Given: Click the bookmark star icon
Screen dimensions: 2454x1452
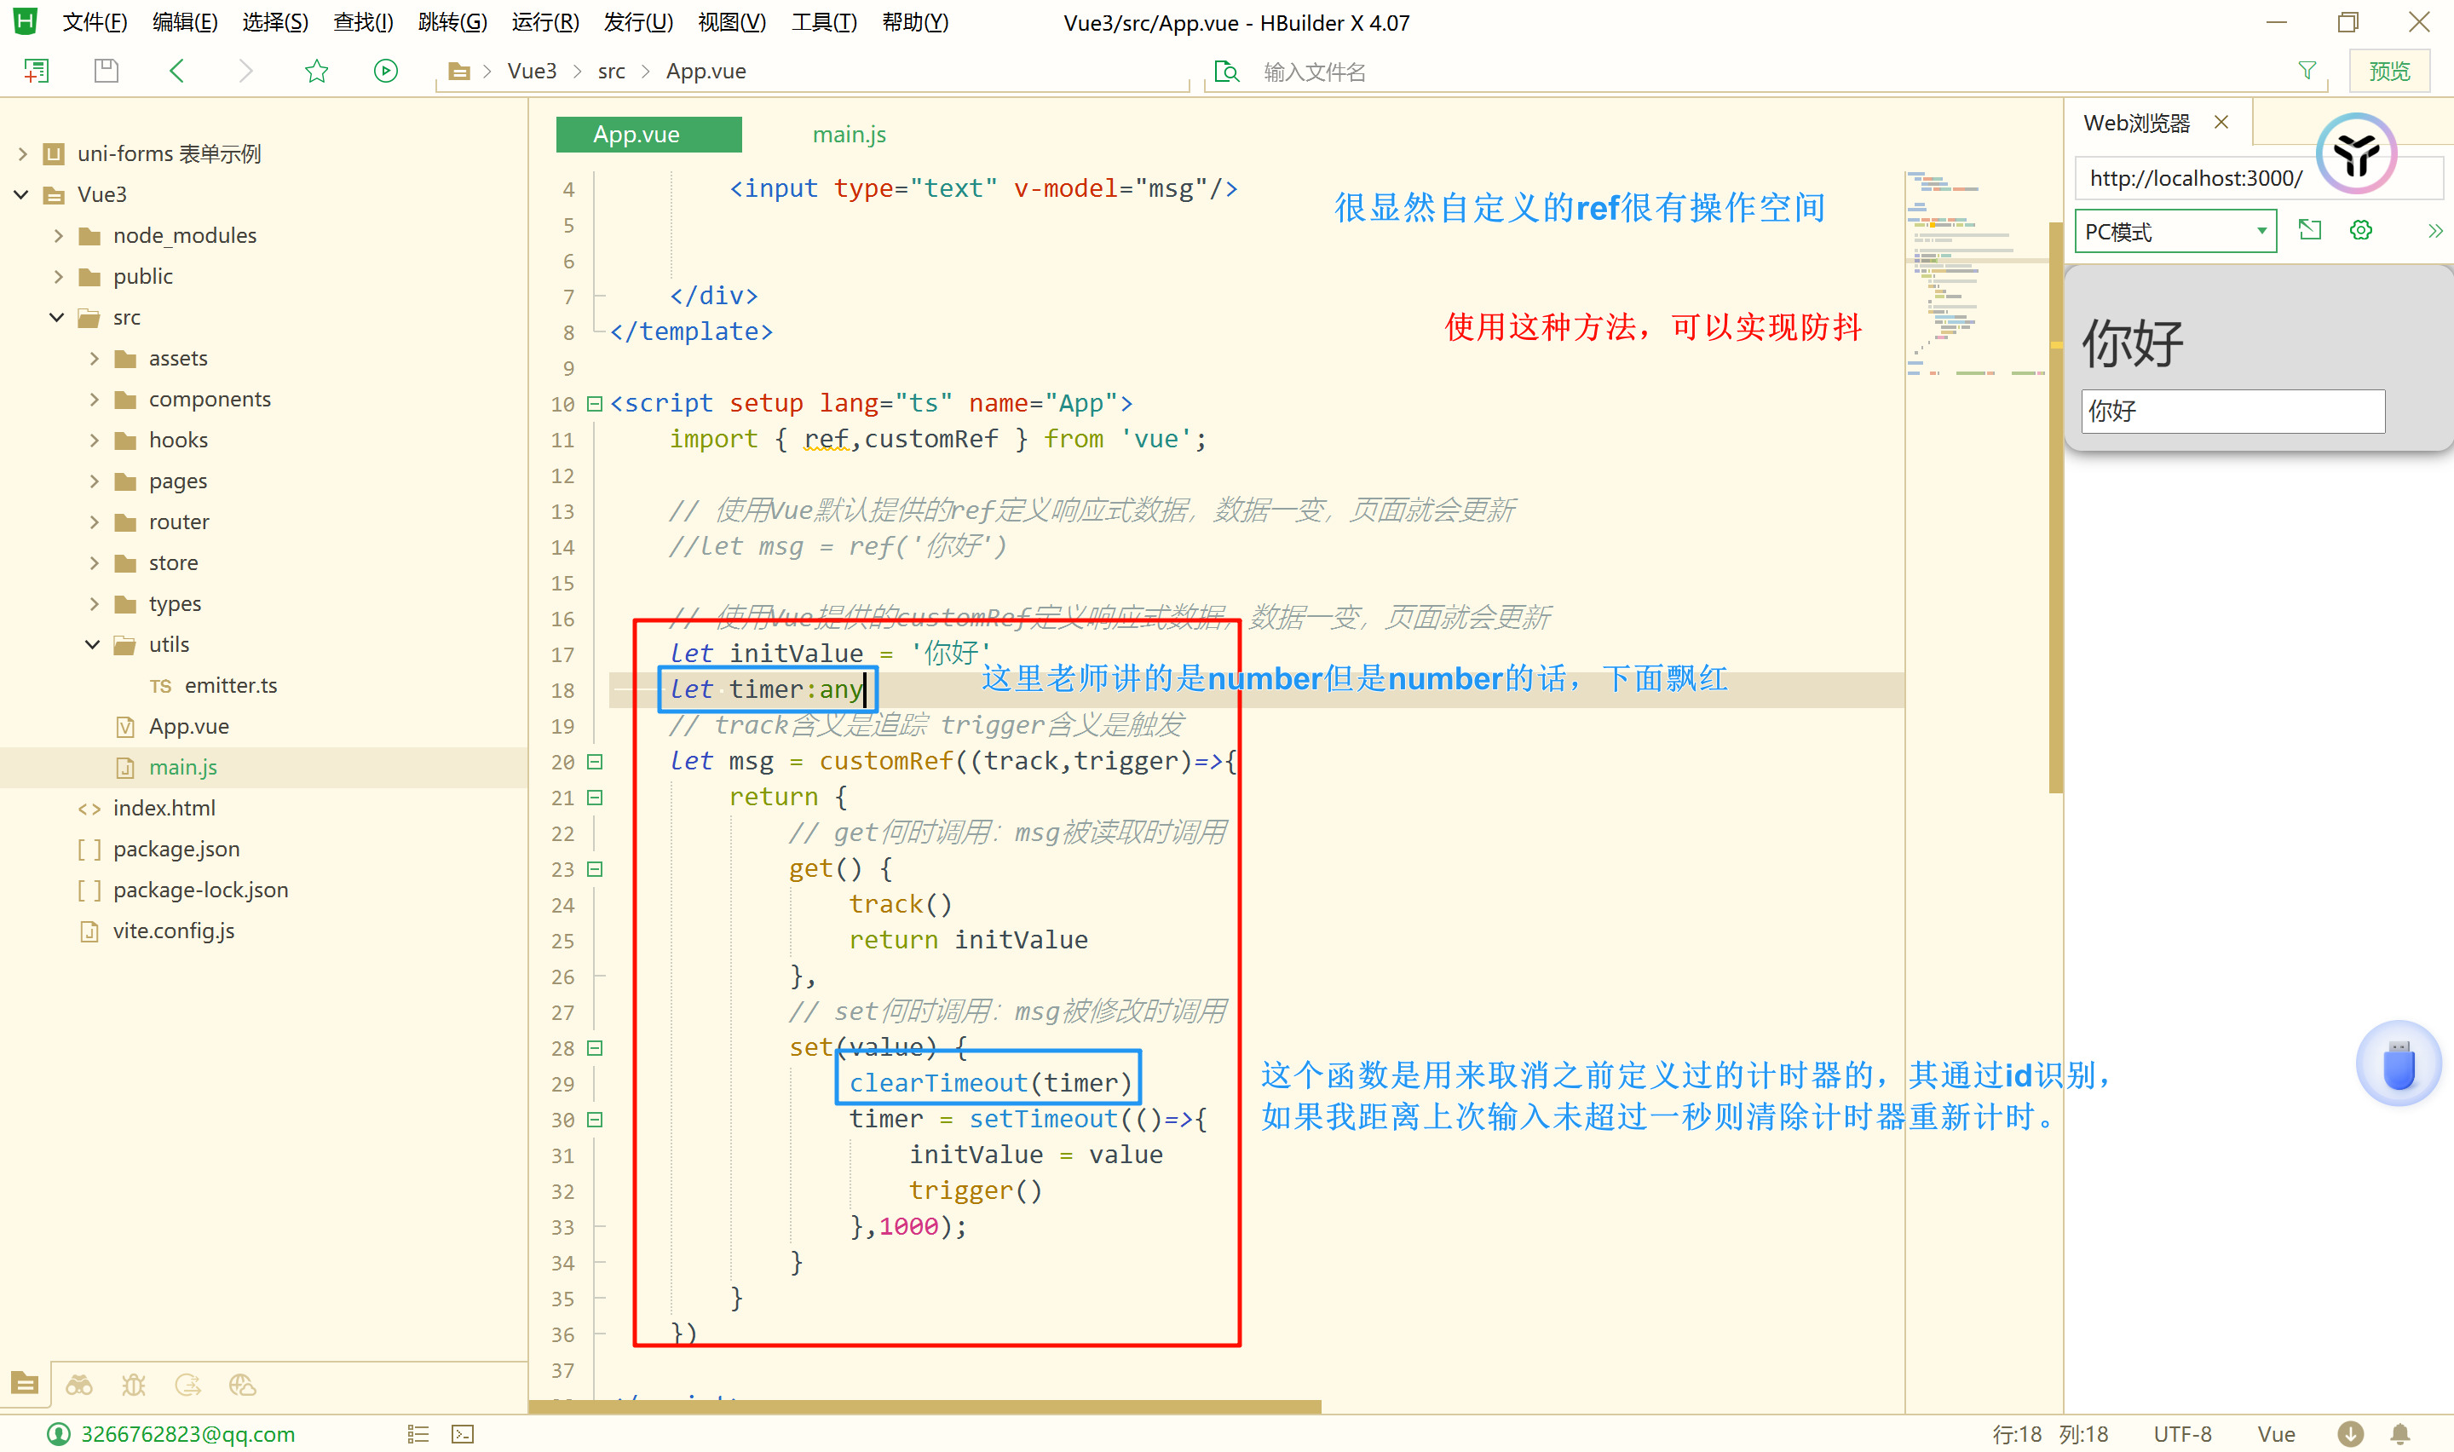Looking at the screenshot, I should point(316,71).
